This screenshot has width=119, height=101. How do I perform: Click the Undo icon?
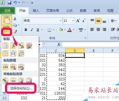(x=15, y=3)
